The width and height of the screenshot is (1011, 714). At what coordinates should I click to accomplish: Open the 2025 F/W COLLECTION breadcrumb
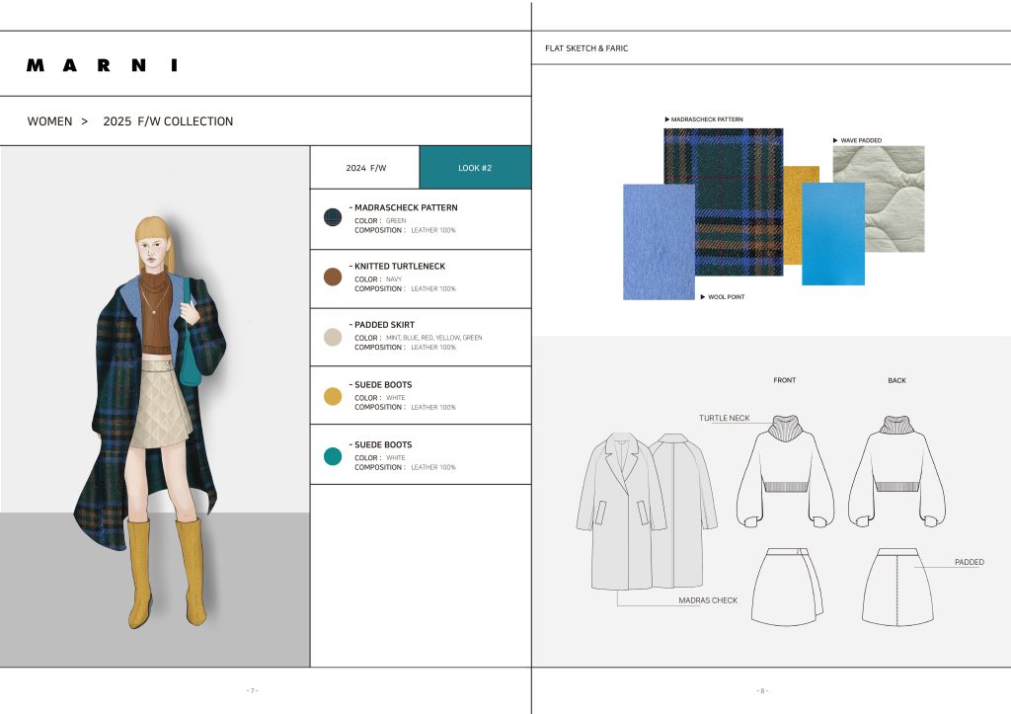(x=168, y=121)
